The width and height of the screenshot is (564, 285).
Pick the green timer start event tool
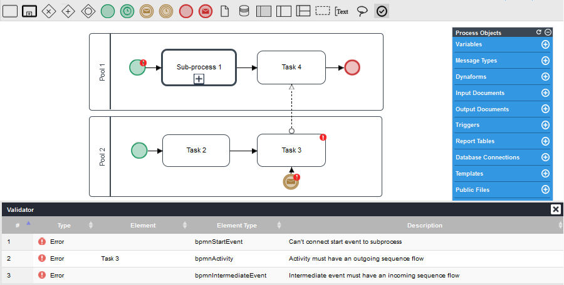click(127, 11)
